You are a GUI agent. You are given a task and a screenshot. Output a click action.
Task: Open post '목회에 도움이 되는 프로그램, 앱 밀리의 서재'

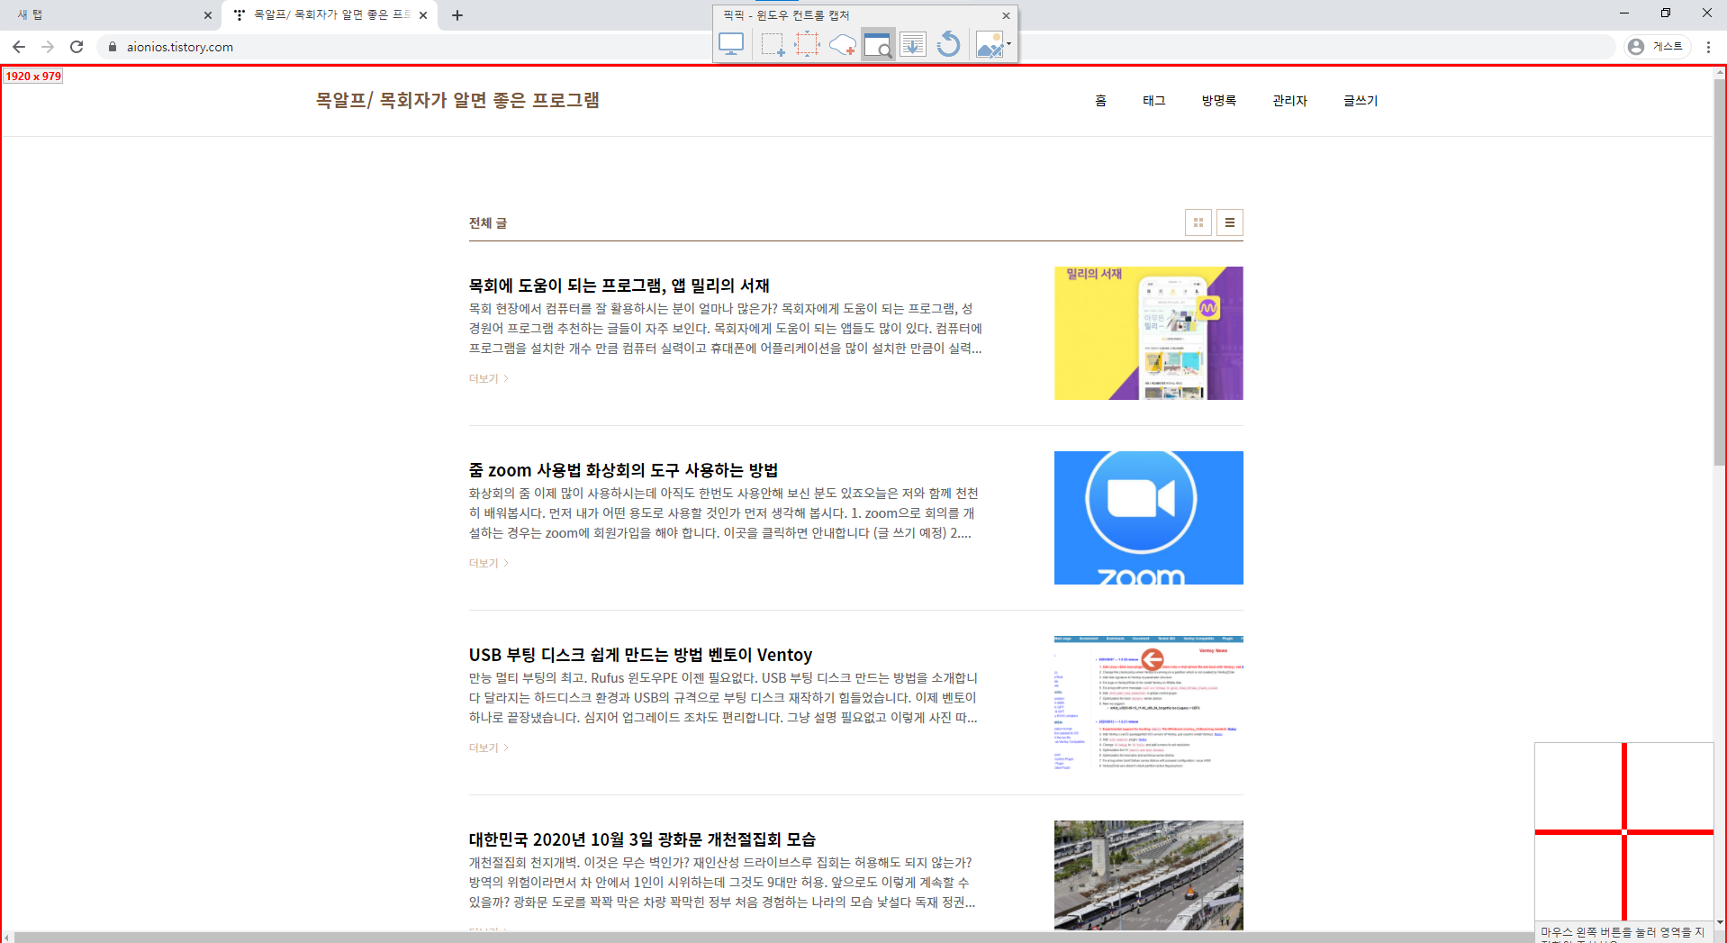(x=619, y=286)
